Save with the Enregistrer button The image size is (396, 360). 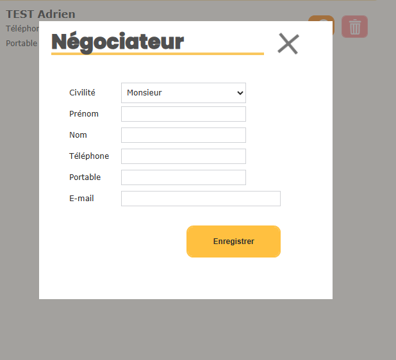click(x=234, y=241)
